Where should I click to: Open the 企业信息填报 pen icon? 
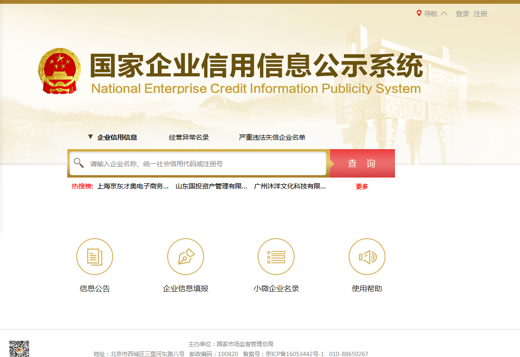click(x=185, y=257)
